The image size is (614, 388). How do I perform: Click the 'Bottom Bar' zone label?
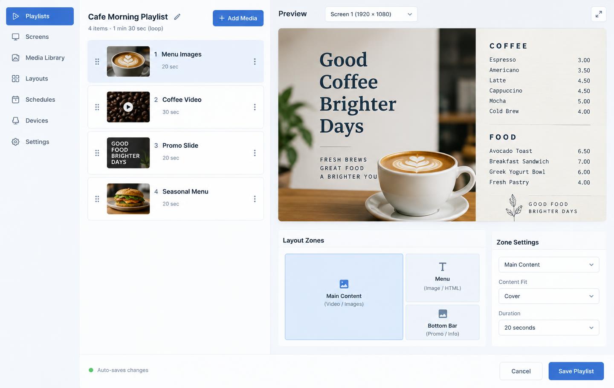pyautogui.click(x=443, y=326)
